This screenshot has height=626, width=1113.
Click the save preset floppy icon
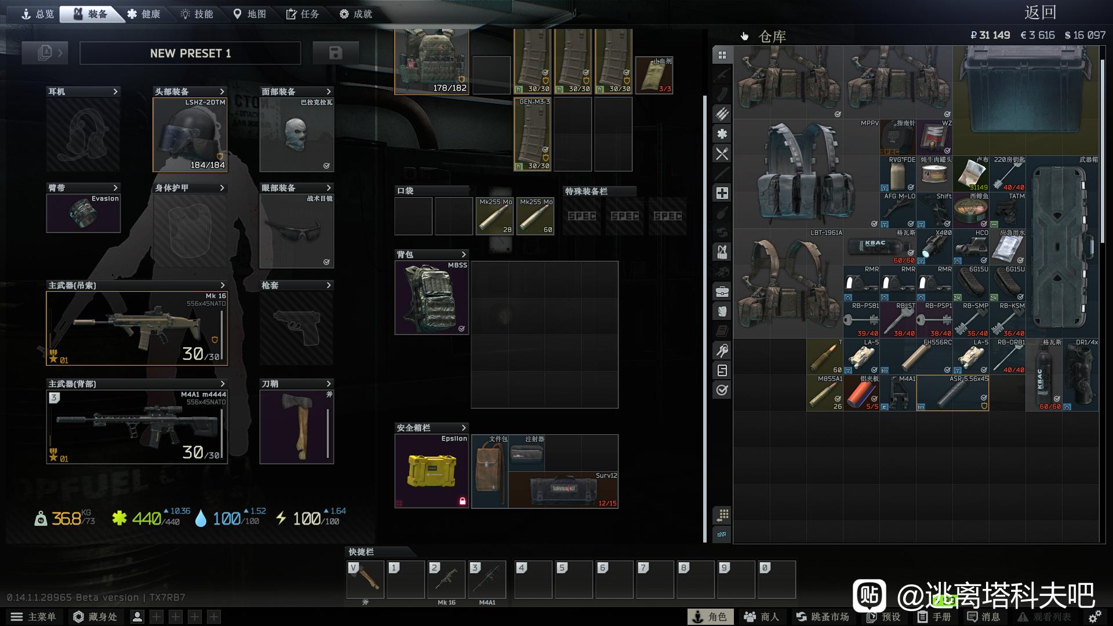335,53
